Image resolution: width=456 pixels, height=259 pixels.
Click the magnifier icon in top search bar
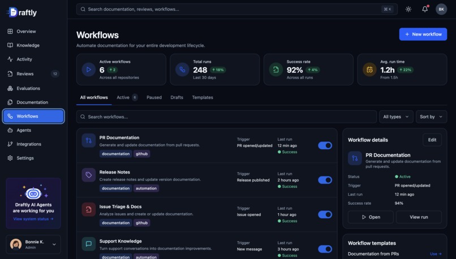[x=83, y=9]
